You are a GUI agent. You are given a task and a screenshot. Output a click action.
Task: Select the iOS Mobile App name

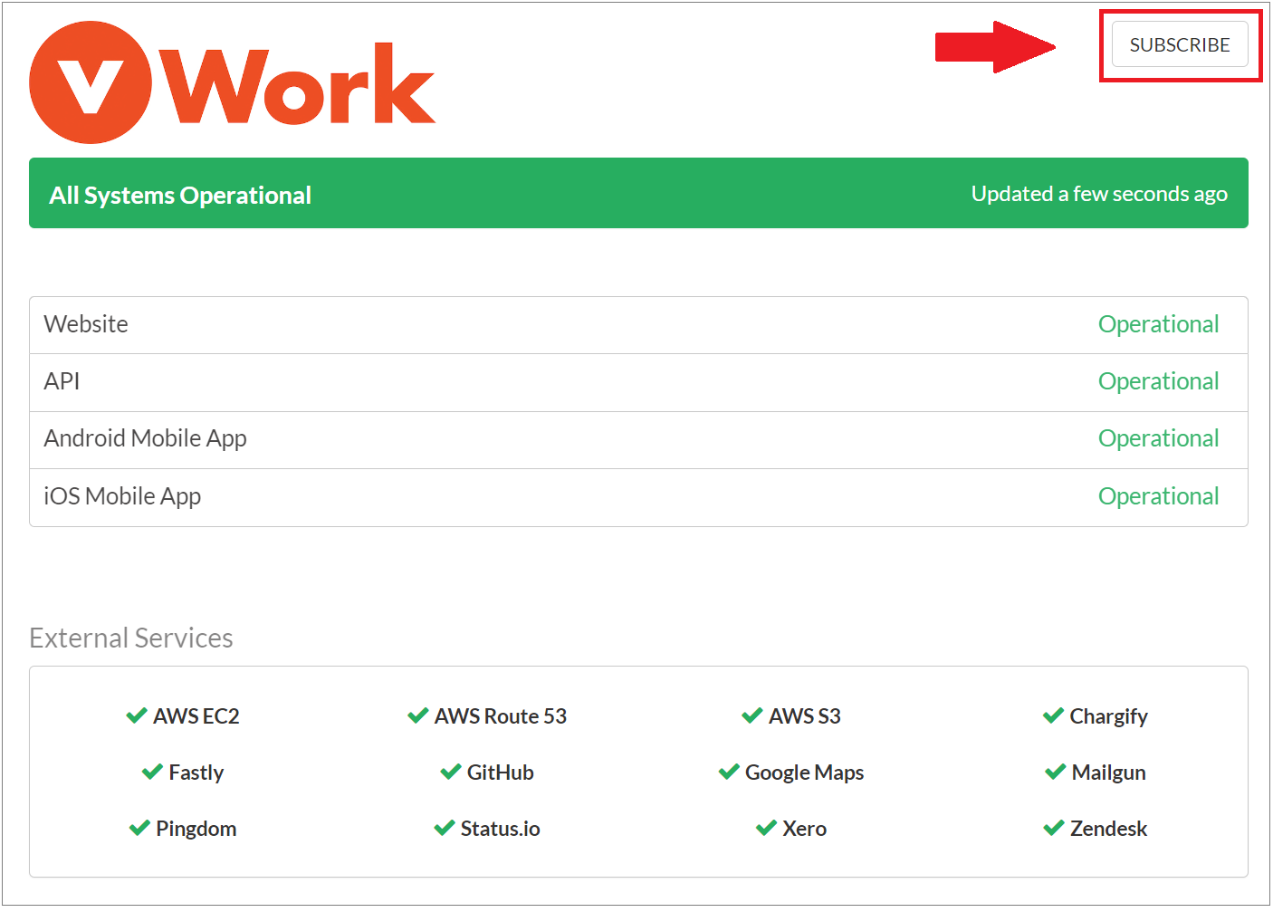point(122,496)
